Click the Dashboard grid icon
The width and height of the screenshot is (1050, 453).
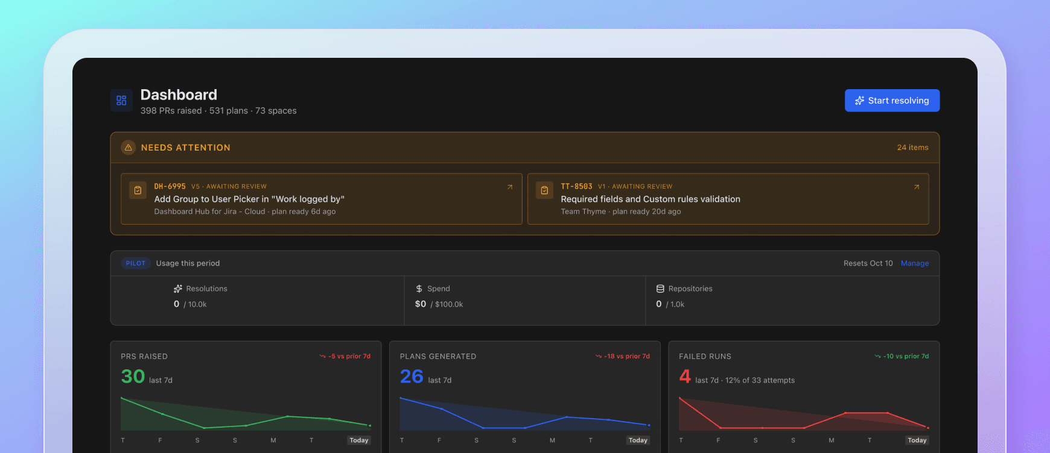click(x=121, y=101)
